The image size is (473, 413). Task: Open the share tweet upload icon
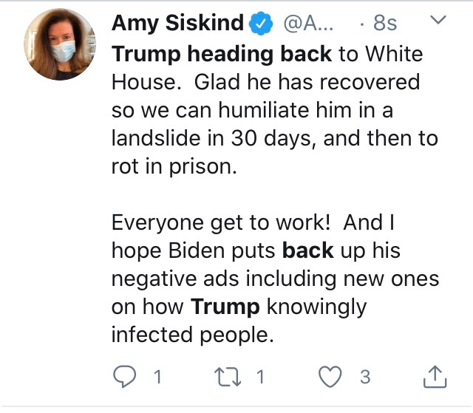[x=435, y=376]
